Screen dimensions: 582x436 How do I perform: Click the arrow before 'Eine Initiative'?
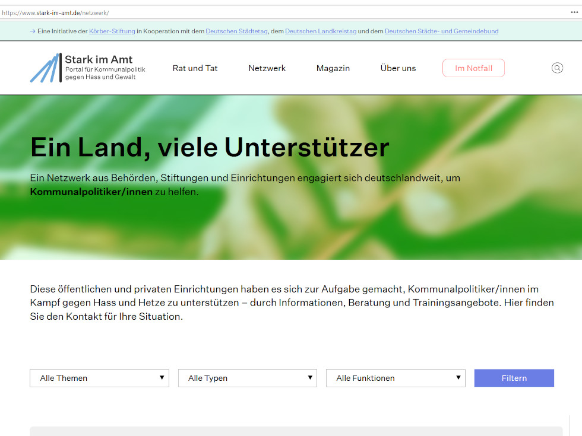pyautogui.click(x=32, y=31)
